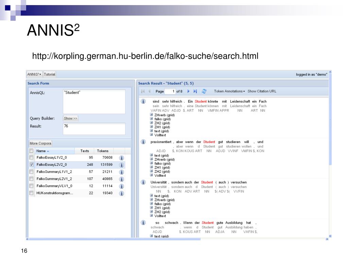Check the FalkoSummaryL1V1_2 corpus

click(31, 172)
